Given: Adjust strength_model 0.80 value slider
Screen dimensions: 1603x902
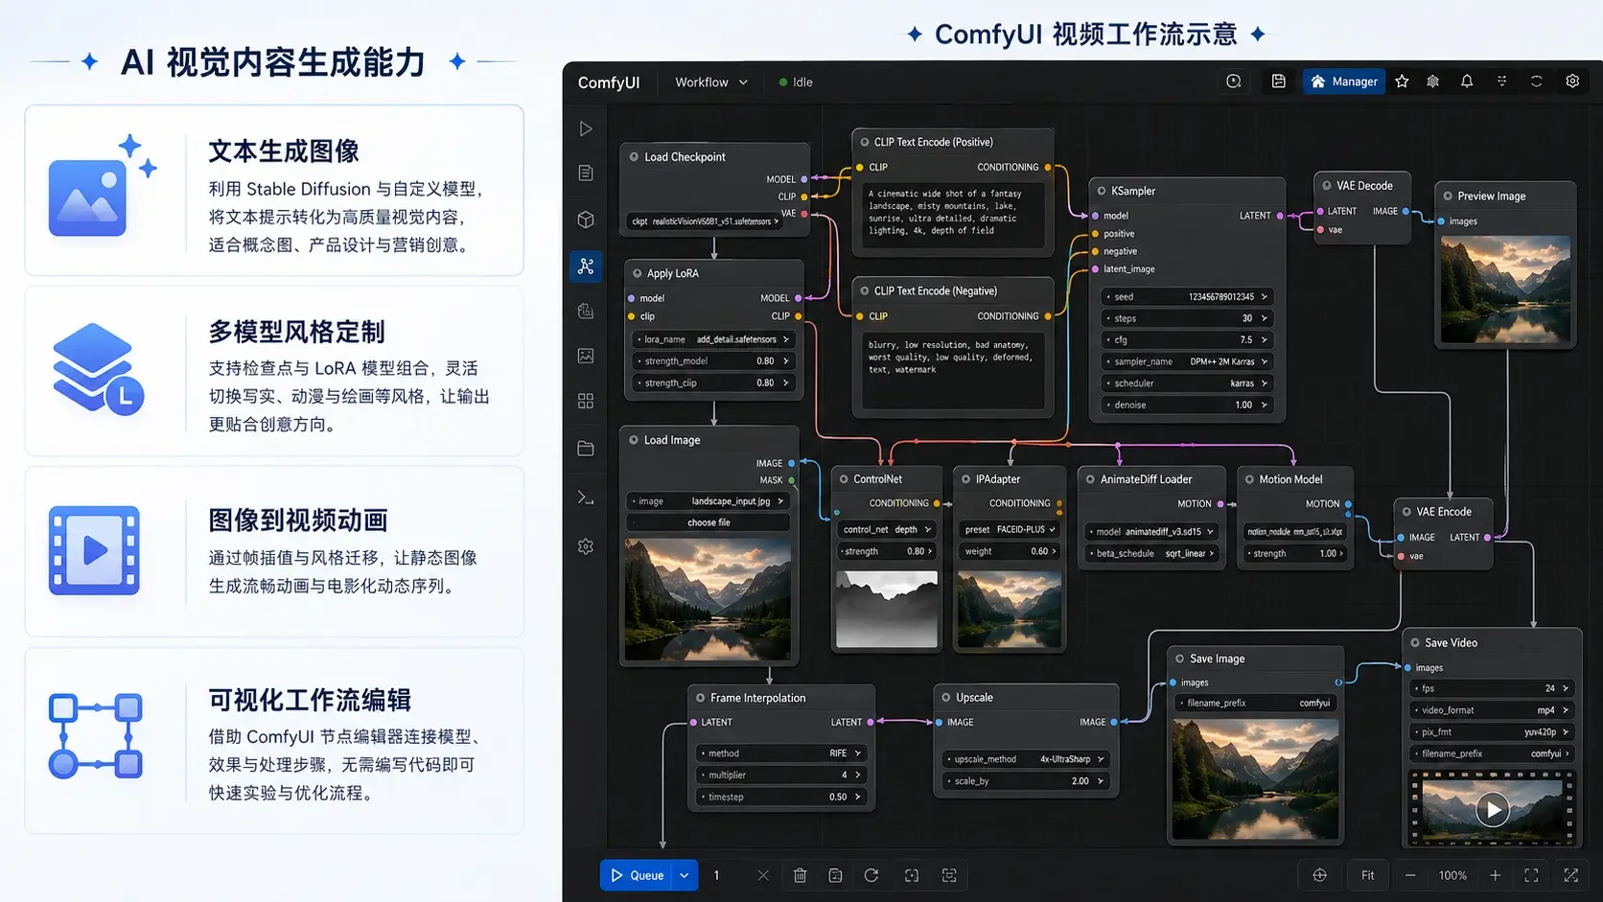Looking at the screenshot, I should click(x=712, y=361).
